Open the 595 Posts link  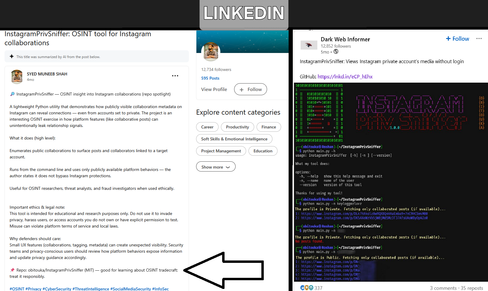(210, 78)
